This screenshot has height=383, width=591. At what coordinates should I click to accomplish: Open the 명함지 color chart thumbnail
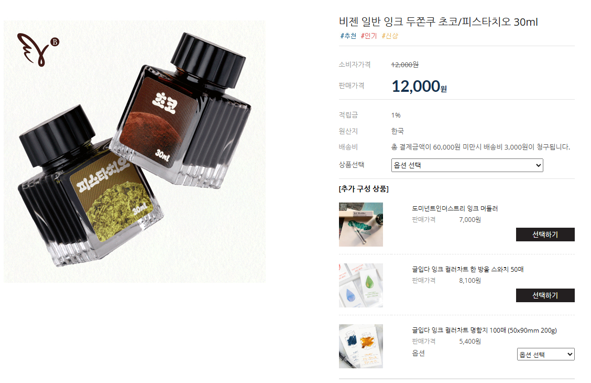click(360, 346)
